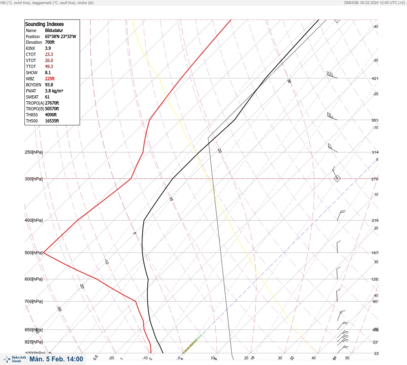Click the '400[hPa]' pressure label
The width and height of the screenshot is (407, 365).
(x=34, y=220)
